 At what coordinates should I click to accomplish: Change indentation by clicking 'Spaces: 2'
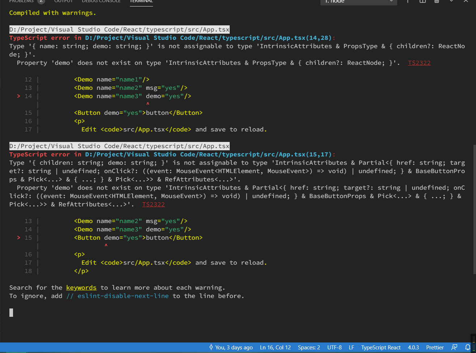point(309,347)
